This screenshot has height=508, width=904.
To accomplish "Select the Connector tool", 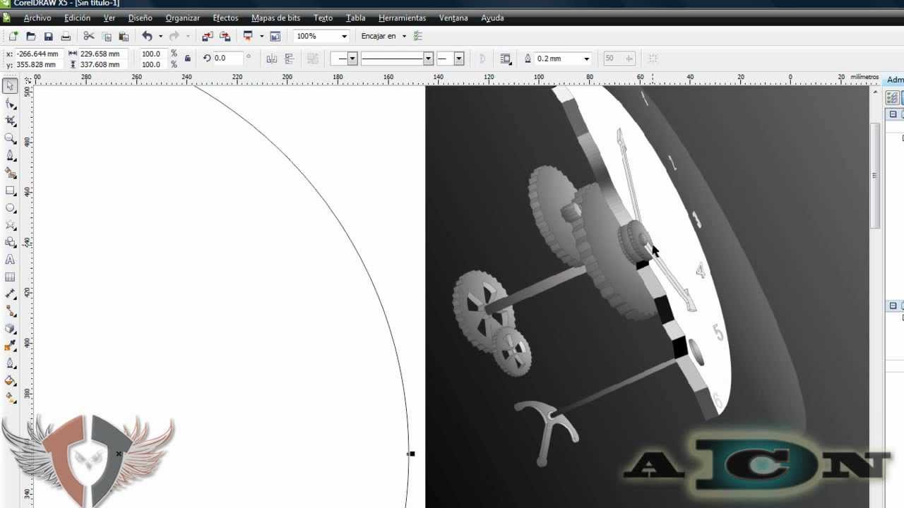I will tap(10, 311).
